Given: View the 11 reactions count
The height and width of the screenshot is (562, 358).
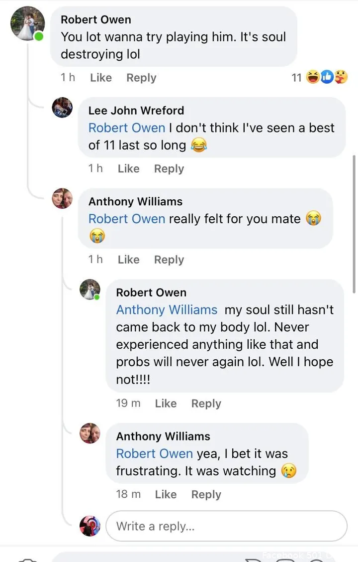Looking at the screenshot, I should [297, 77].
